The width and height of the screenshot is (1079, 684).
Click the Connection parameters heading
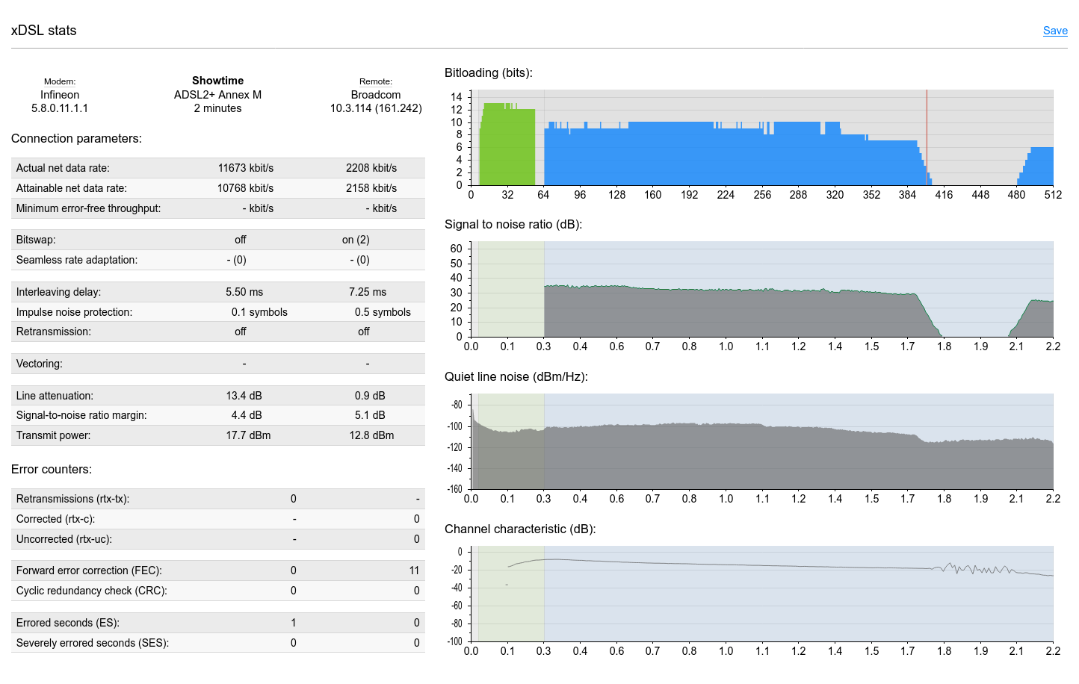76,139
